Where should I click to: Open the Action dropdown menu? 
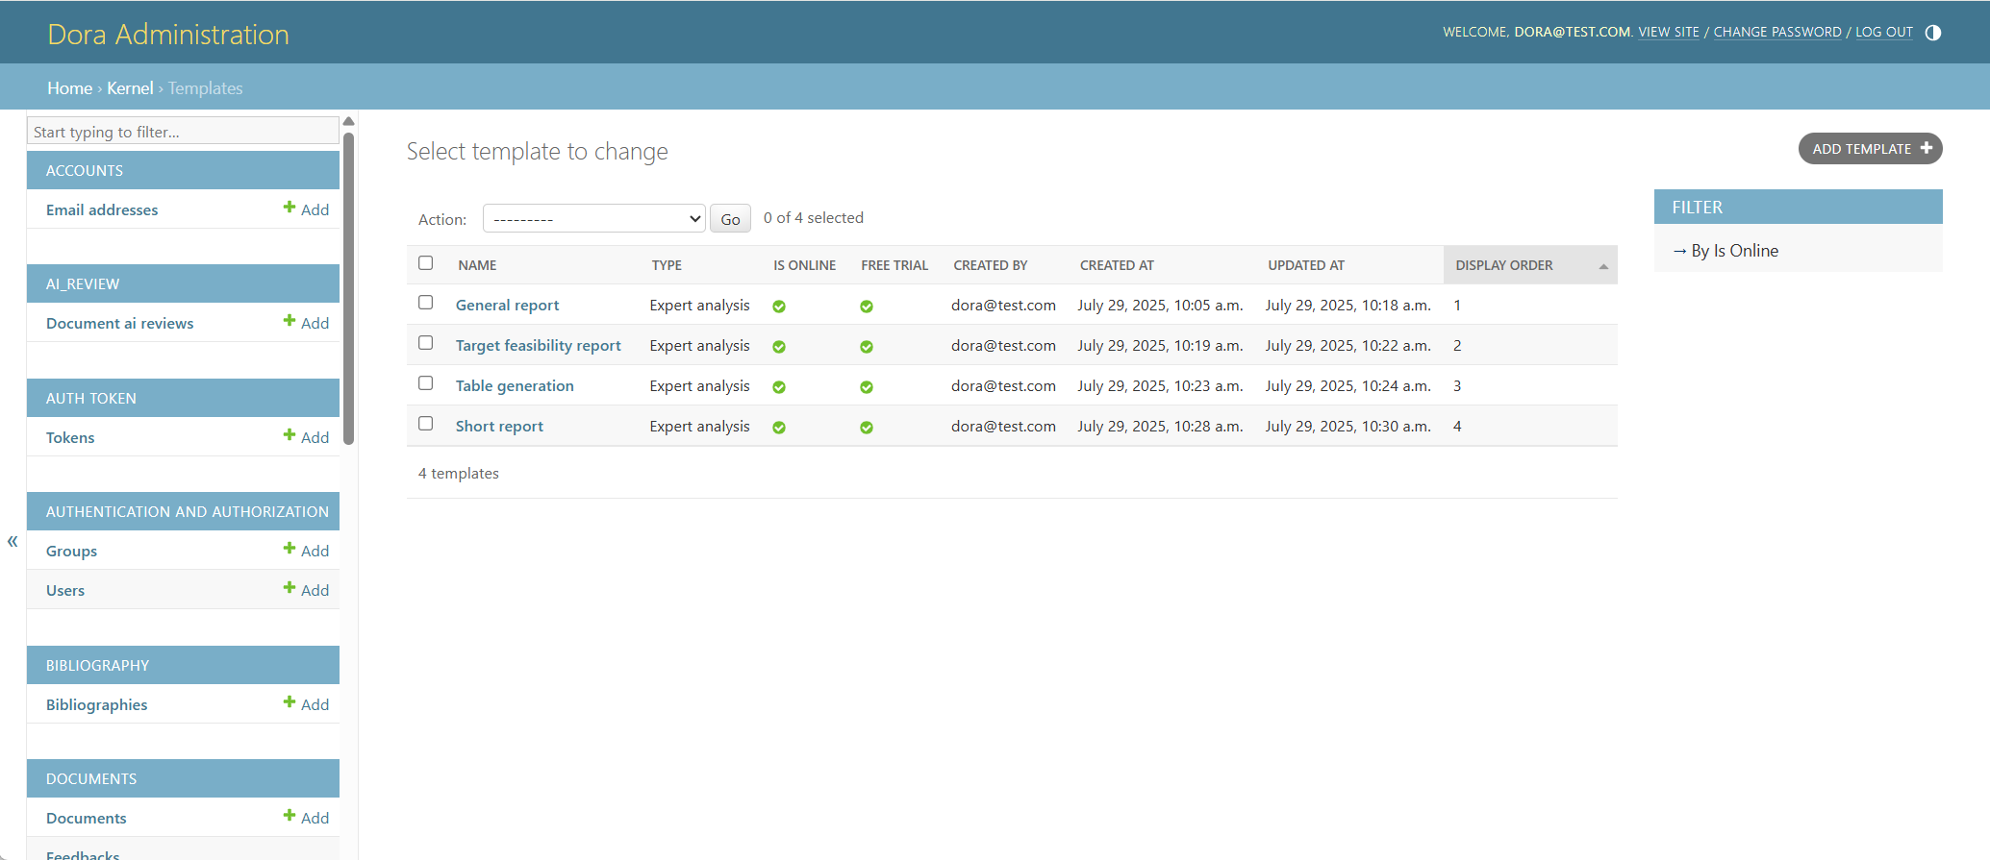point(593,219)
